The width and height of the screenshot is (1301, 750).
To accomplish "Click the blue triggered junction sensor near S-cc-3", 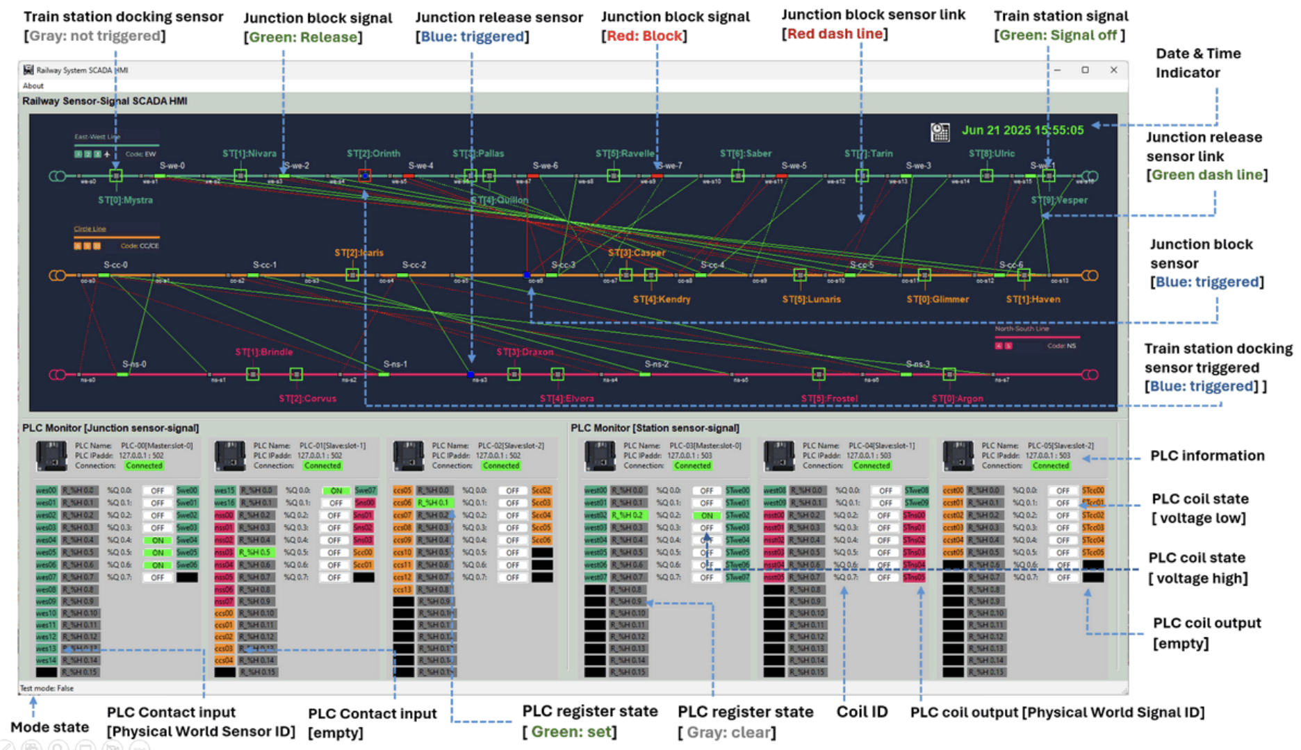I will (526, 274).
